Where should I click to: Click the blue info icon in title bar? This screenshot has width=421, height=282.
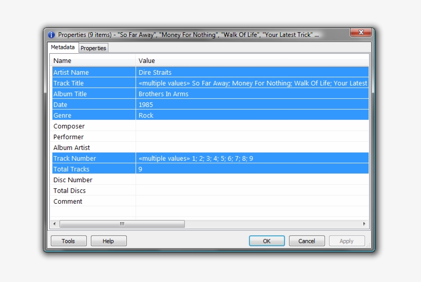(51, 35)
